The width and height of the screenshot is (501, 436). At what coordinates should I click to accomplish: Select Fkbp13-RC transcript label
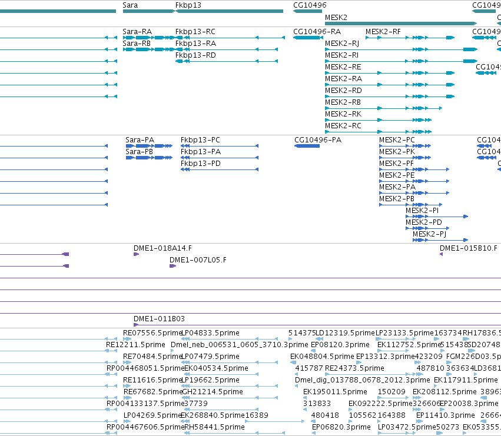coord(195,32)
